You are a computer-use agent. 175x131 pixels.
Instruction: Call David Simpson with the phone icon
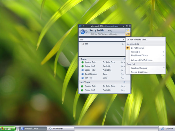[122, 74]
